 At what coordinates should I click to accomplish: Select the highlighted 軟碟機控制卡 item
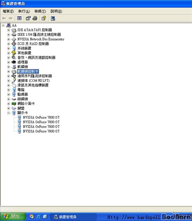[28, 71]
